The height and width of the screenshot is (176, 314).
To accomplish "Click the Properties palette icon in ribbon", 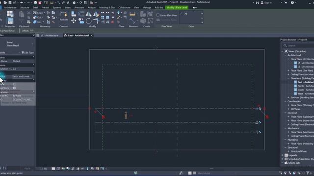I will (x=10, y=21).
